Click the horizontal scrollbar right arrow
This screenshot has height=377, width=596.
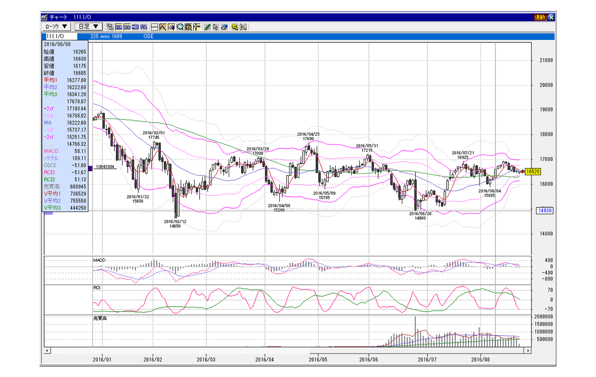coord(528,351)
